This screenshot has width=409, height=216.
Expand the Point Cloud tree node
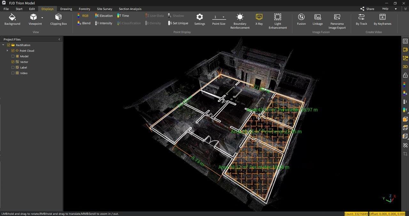click(7, 51)
